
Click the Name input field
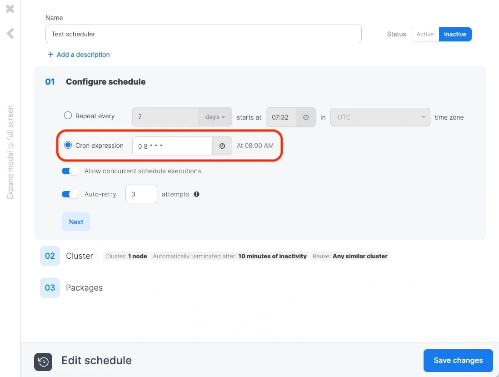(203, 34)
